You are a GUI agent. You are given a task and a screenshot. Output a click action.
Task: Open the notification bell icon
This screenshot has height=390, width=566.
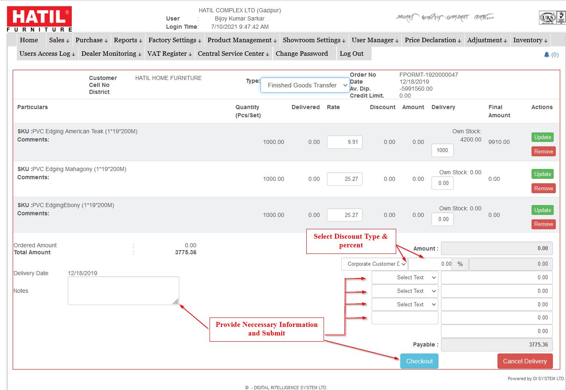click(x=546, y=55)
